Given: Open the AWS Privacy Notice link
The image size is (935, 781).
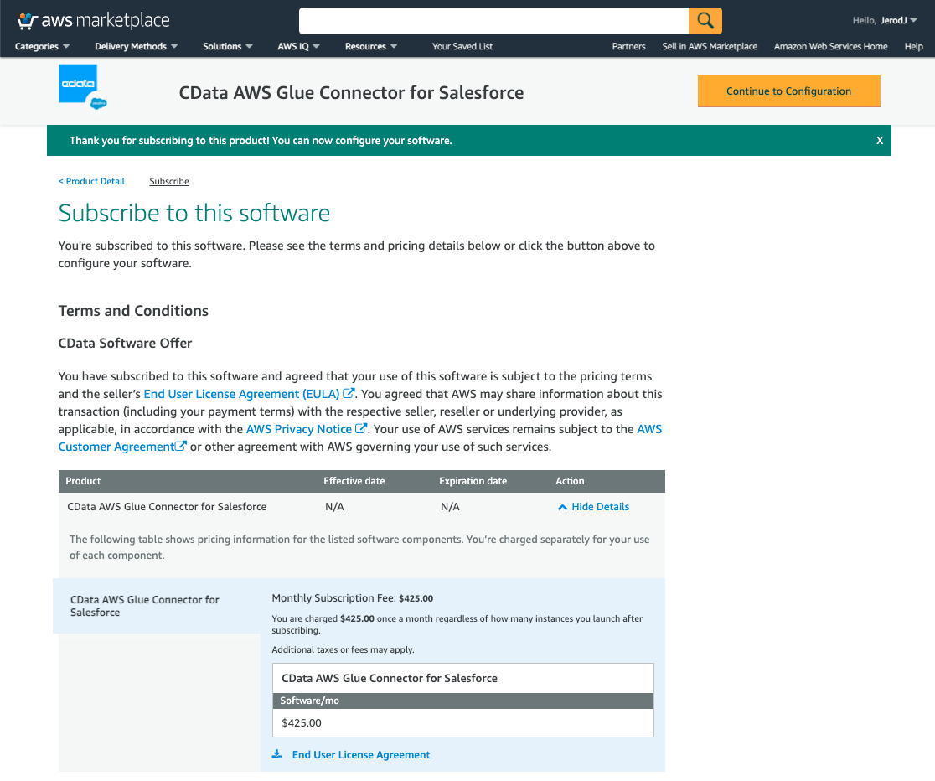Looking at the screenshot, I should click(299, 429).
